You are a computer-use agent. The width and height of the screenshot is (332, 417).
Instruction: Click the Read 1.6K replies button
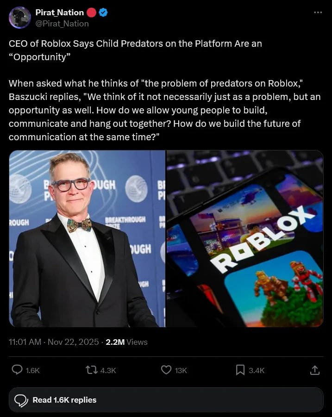coord(166,400)
